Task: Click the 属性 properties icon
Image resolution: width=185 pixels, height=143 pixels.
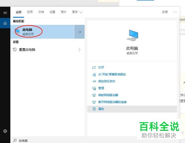Action: pyautogui.click(x=94, y=109)
